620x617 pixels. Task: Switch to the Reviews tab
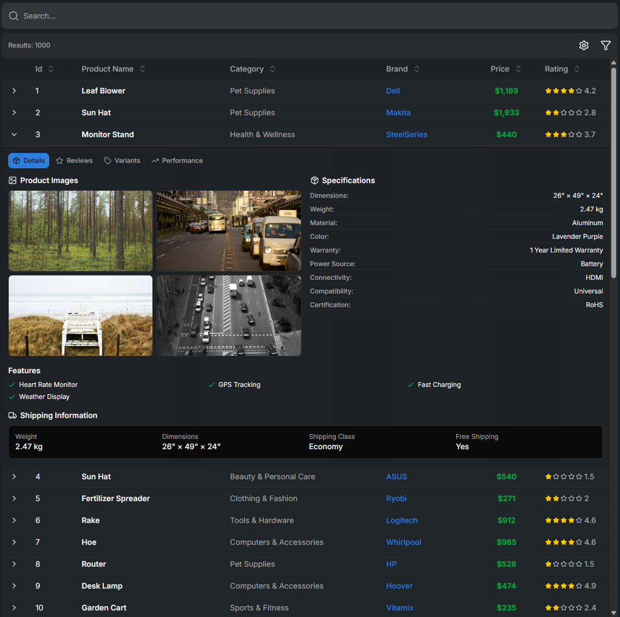click(x=74, y=161)
